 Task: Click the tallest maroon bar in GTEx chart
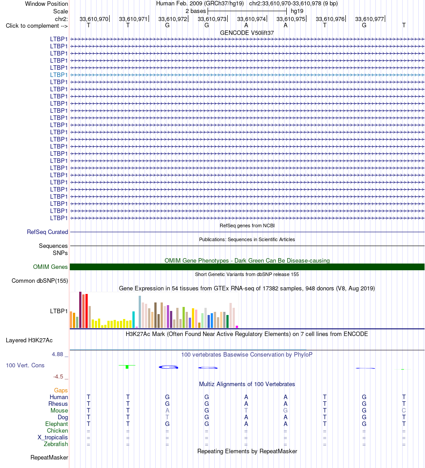pyautogui.click(x=80, y=310)
